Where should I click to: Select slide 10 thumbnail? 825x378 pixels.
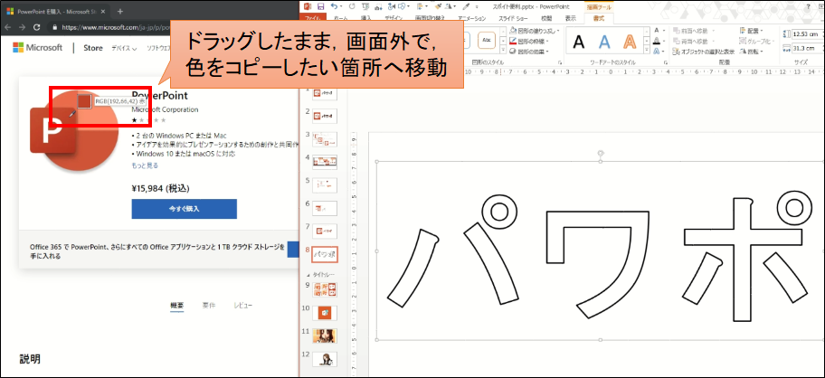pos(325,313)
